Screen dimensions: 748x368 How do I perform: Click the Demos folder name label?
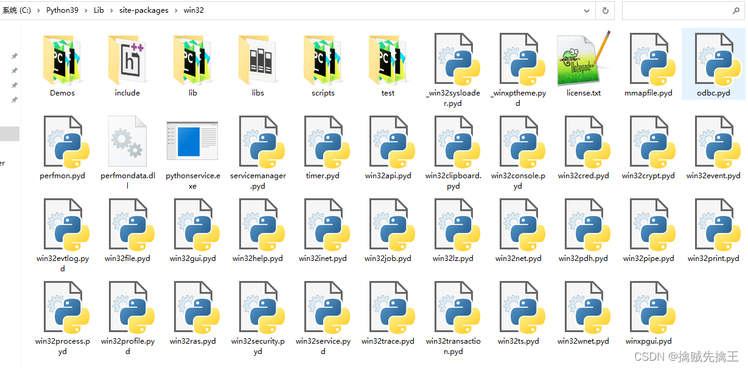[x=62, y=93]
